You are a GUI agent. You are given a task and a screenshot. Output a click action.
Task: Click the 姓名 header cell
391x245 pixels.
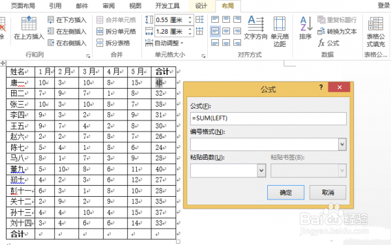click(20, 72)
